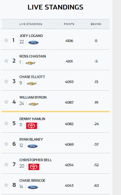Mark Chase Elliott as favorite via star
The width and height of the screenshot is (121, 195).
[6, 81]
